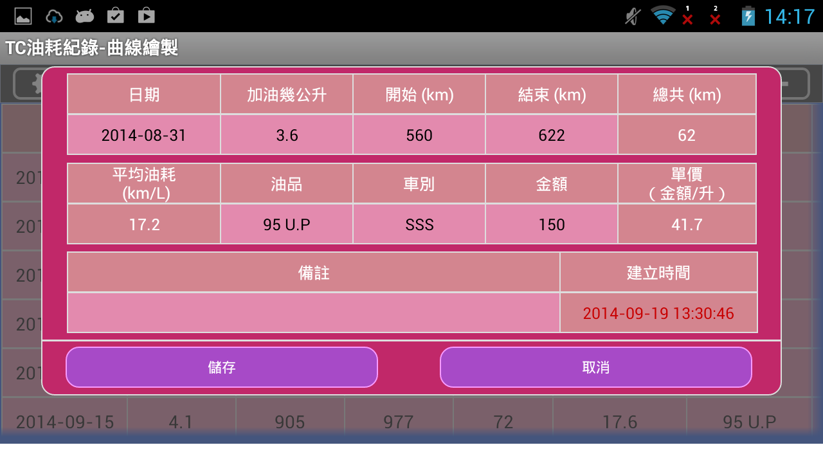This screenshot has width=823, height=463.
Task: Open the Android debug notification icon
Action: tap(85, 16)
